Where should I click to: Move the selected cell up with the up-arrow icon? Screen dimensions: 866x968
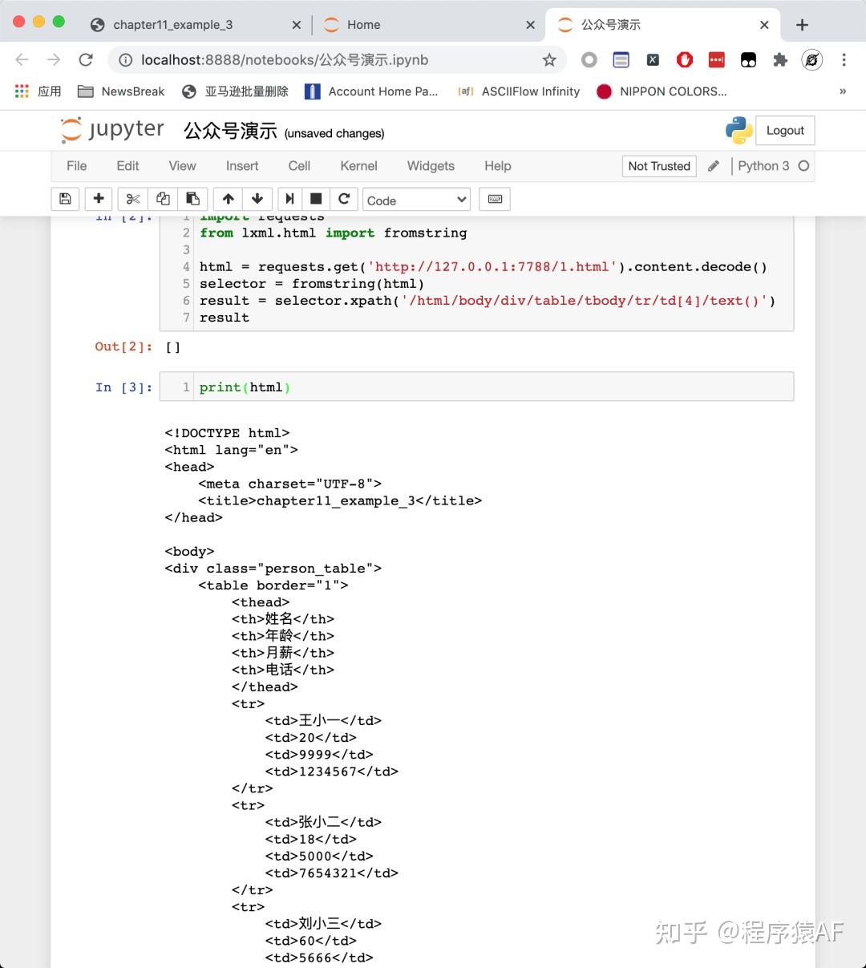[228, 199]
